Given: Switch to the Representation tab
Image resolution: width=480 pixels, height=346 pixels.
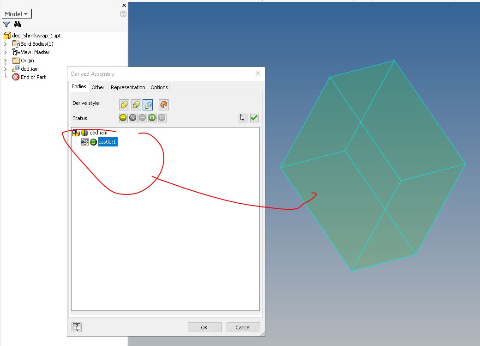Looking at the screenshot, I should pos(128,87).
